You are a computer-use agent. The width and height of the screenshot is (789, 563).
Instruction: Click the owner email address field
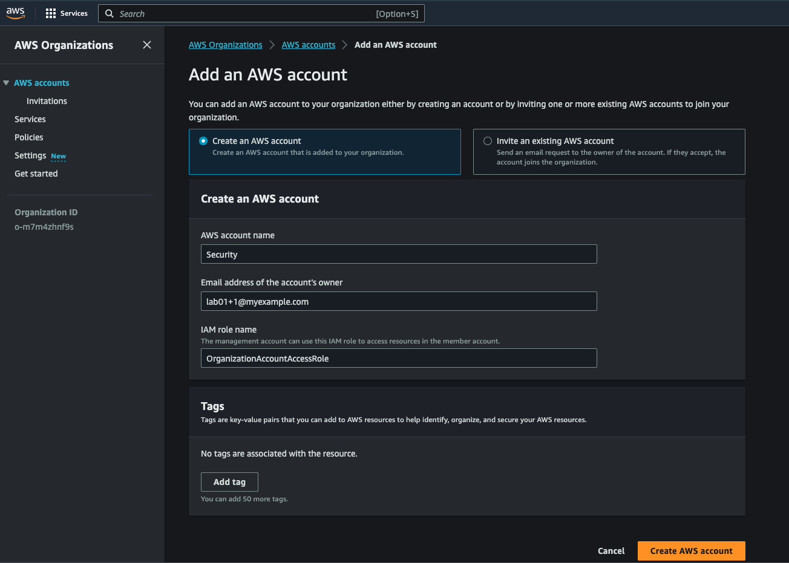[398, 301]
